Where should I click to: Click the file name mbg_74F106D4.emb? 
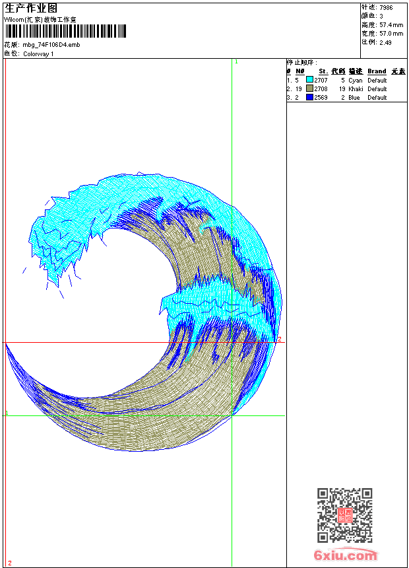51,45
